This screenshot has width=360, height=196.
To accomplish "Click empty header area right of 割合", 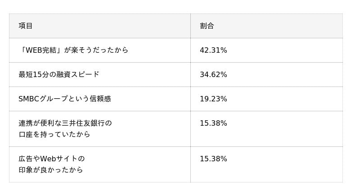I will (288, 26).
